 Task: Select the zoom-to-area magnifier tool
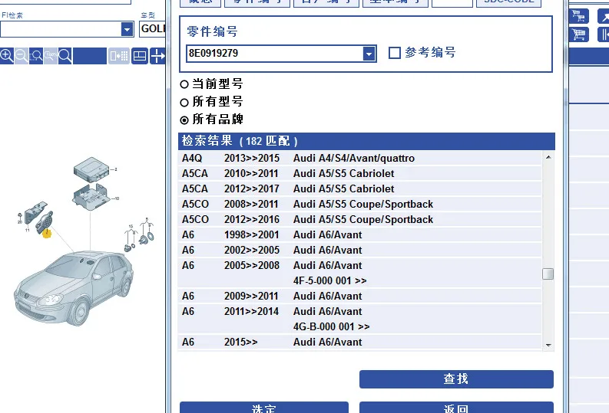tap(36, 56)
